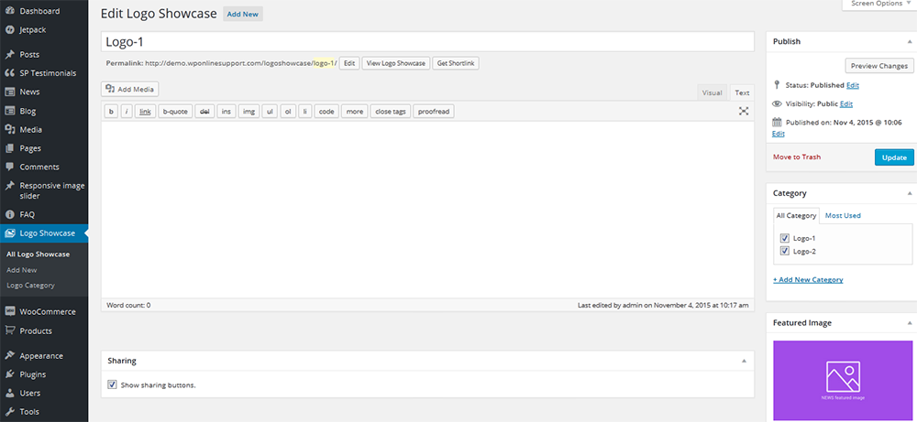
Task: Click the Logo-1 title input field
Action: pos(427,41)
